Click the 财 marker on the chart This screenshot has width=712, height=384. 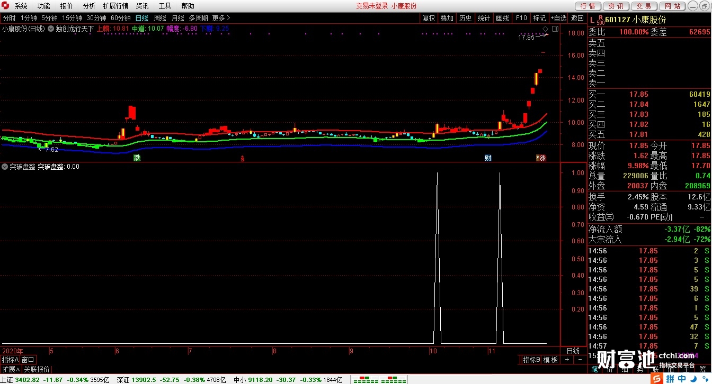click(488, 158)
